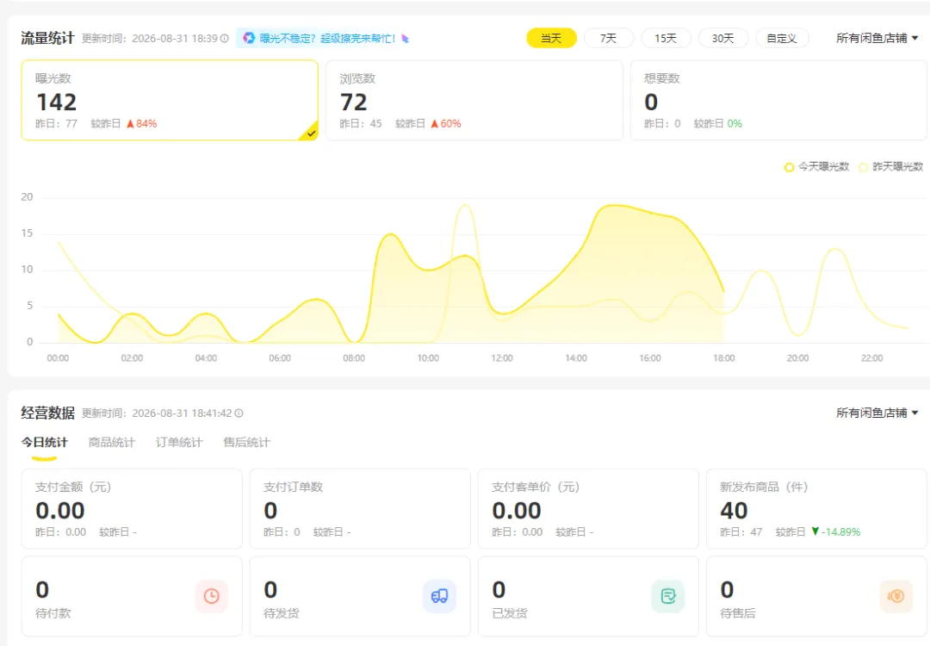Click the 待付款 clock icon
Image resolution: width=930 pixels, height=646 pixels.
click(211, 596)
